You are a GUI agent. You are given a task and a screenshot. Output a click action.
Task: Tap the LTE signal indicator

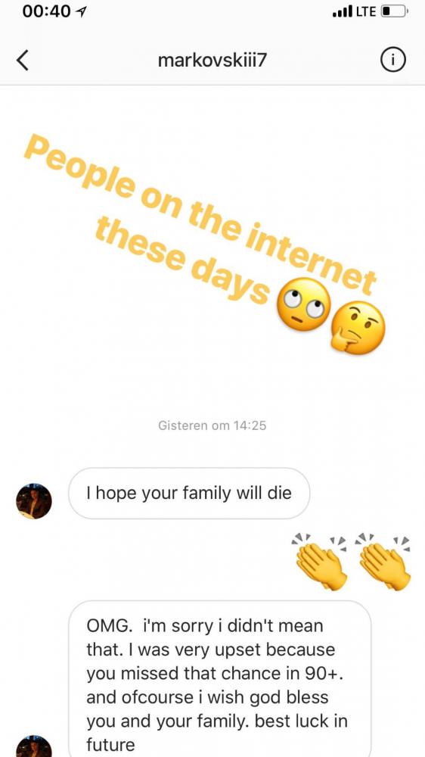pos(366,11)
